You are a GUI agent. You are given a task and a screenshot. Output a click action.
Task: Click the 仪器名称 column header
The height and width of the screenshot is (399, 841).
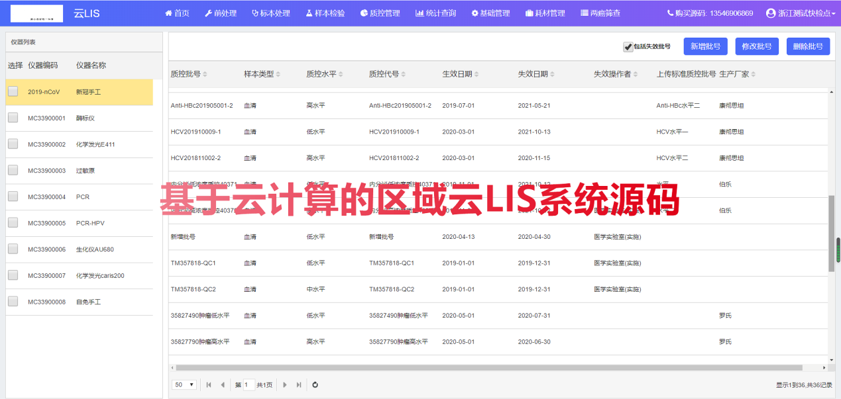tap(91, 65)
